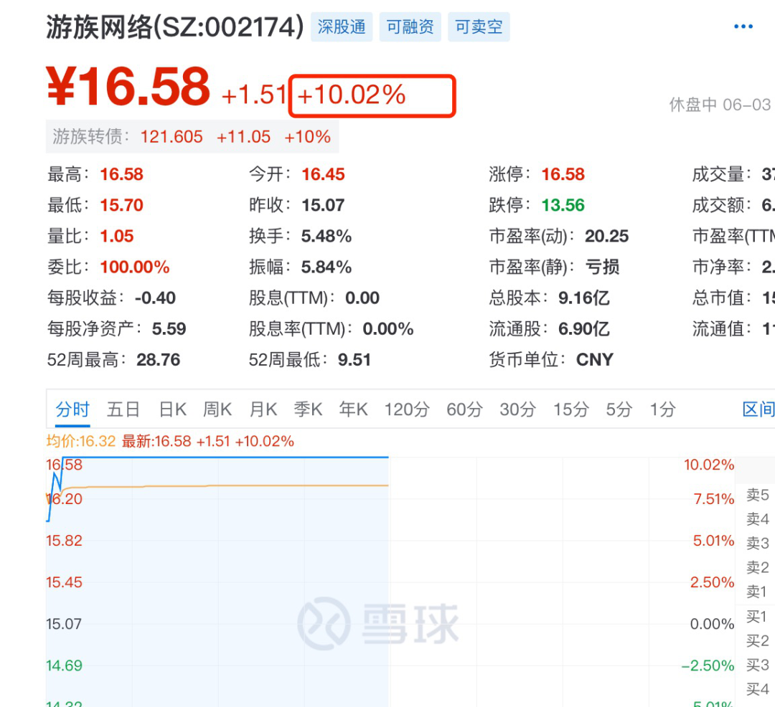775x707 pixels.
Task: Click the 区间 range selection link
Action: [758, 409]
